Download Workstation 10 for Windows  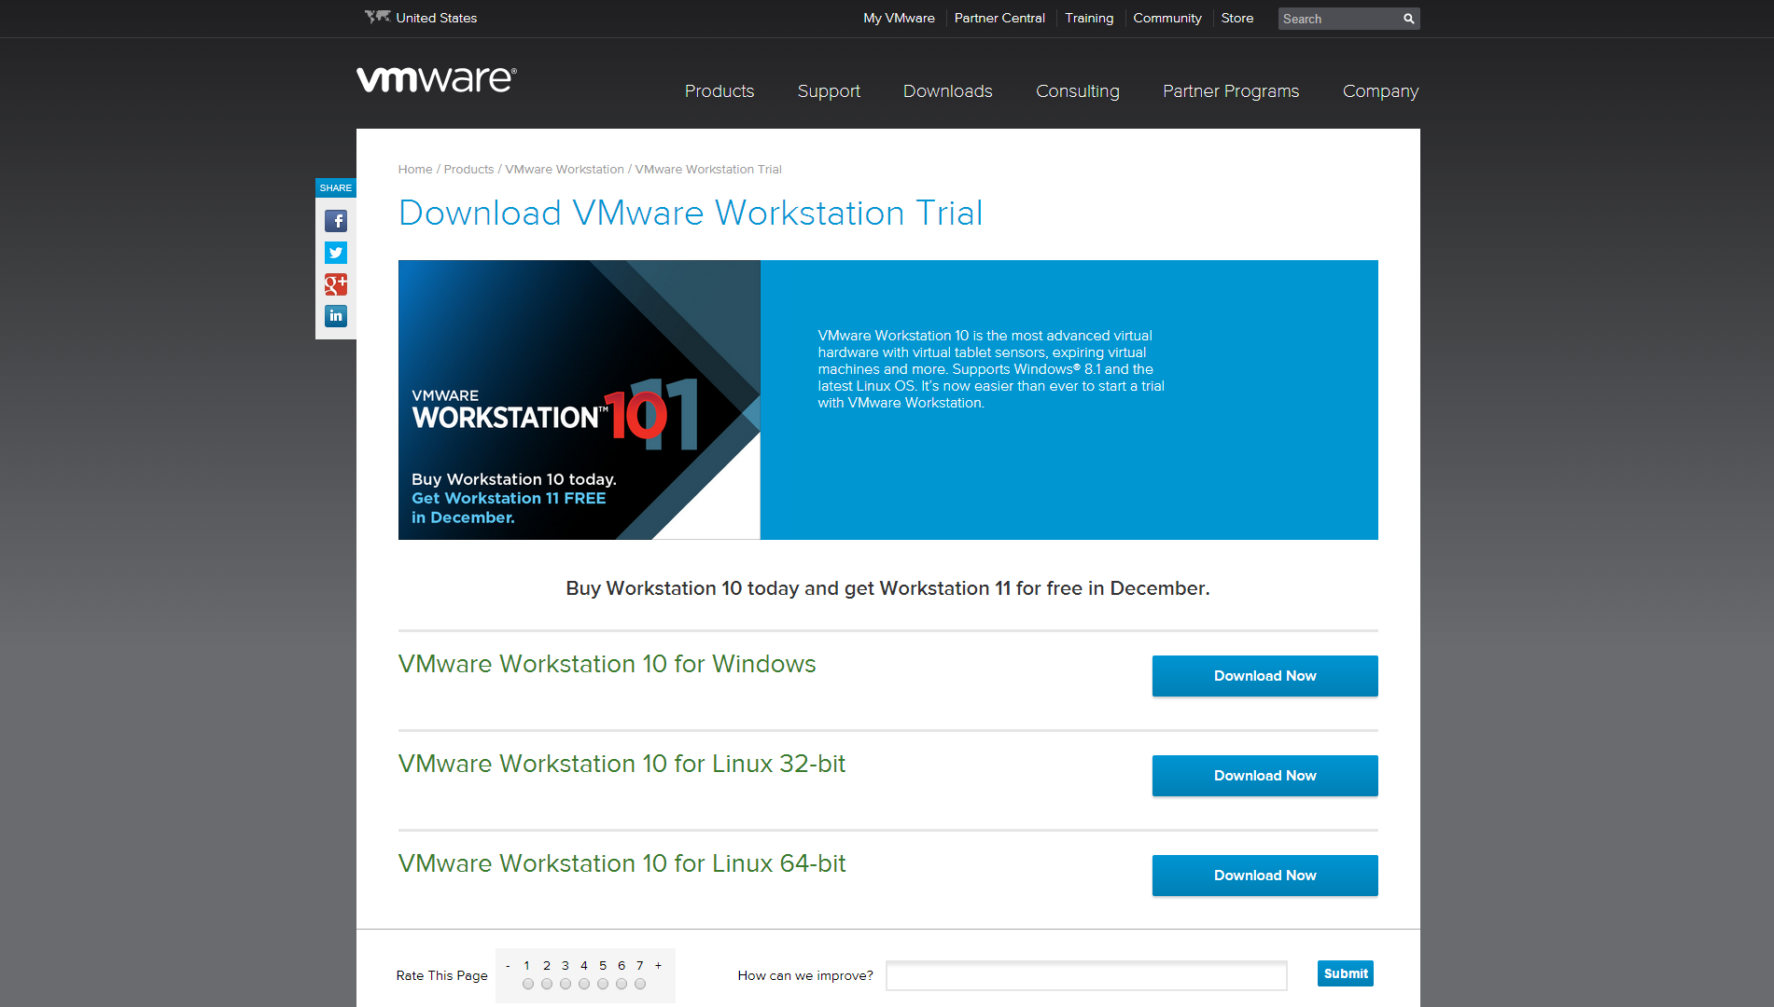click(x=1265, y=676)
